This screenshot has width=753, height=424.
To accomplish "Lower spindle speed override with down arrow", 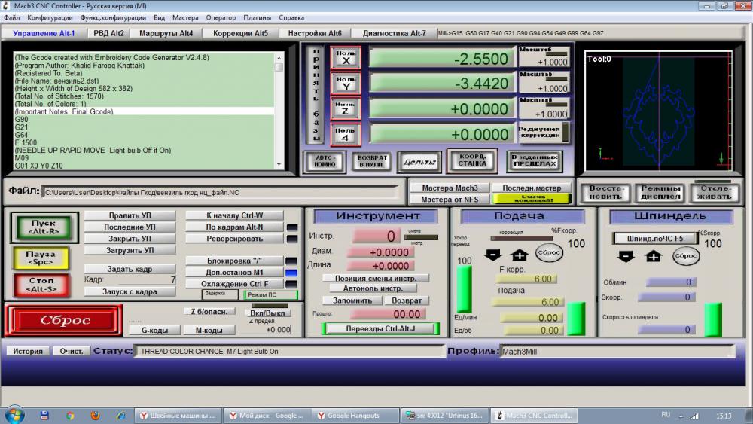I will (626, 256).
